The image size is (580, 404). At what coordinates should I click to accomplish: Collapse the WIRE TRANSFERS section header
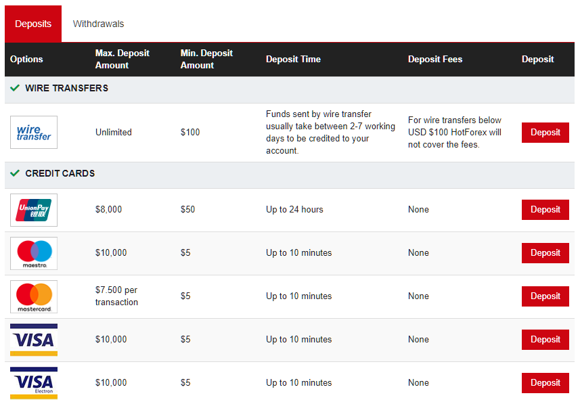pyautogui.click(x=290, y=90)
